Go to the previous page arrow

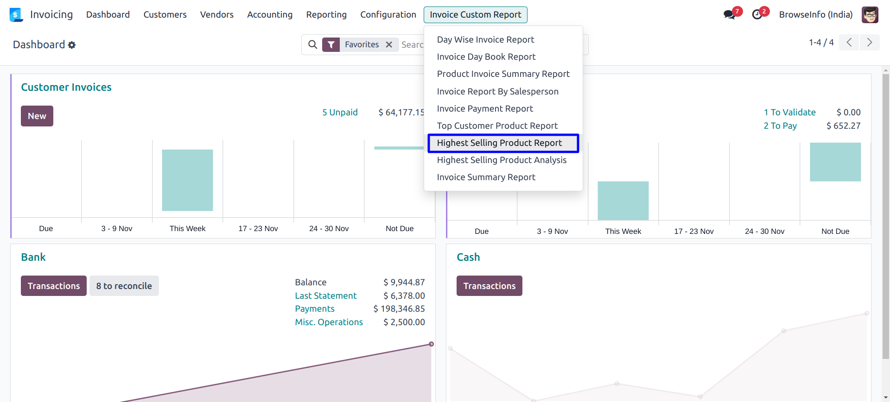(x=849, y=43)
